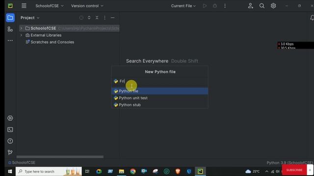Screen dimensions: 314x176
Task: Open the Version control dropdown
Action: click(87, 6)
